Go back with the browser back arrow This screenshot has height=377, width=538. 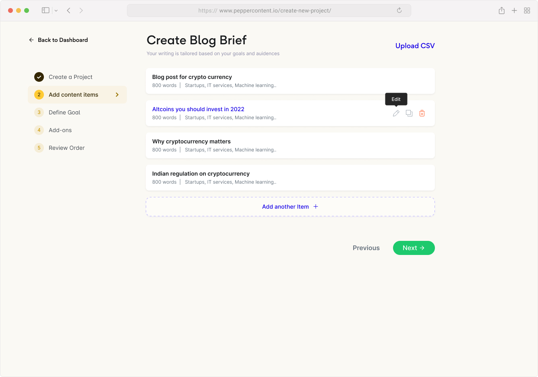pos(68,10)
